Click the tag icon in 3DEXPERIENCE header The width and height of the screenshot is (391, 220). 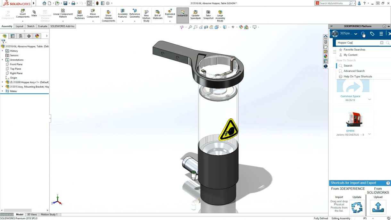point(372,34)
